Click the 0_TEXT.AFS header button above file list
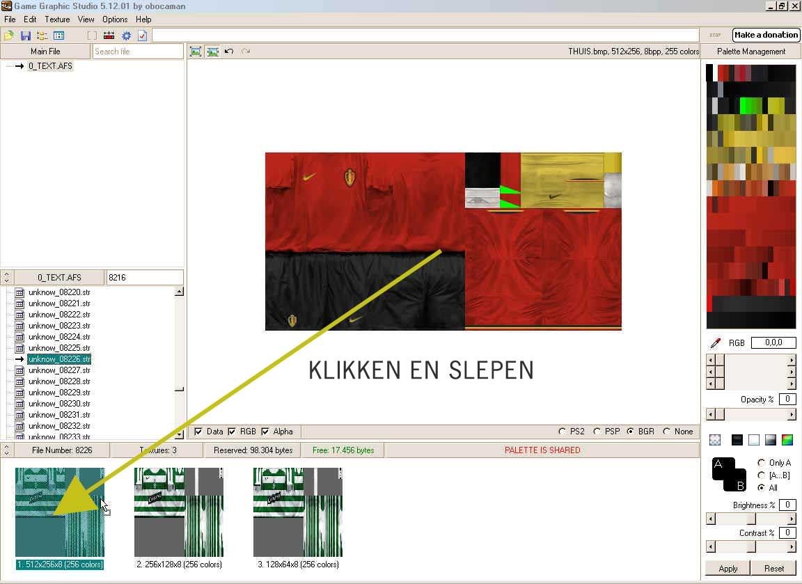The width and height of the screenshot is (802, 584). (x=59, y=277)
